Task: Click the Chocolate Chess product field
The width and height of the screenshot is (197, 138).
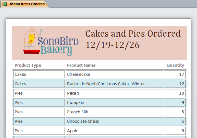Action: [114, 121]
